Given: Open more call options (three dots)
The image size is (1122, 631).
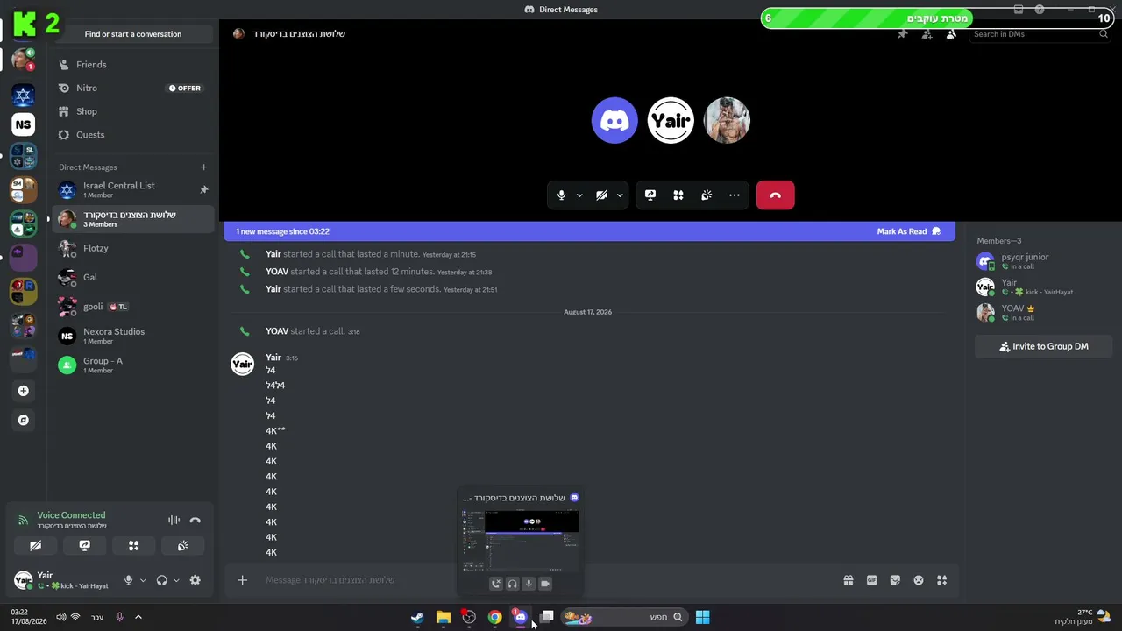Looking at the screenshot, I should [x=735, y=195].
